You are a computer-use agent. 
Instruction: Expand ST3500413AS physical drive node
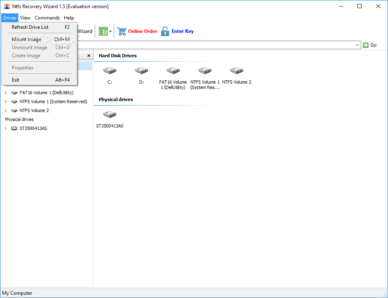[5, 128]
